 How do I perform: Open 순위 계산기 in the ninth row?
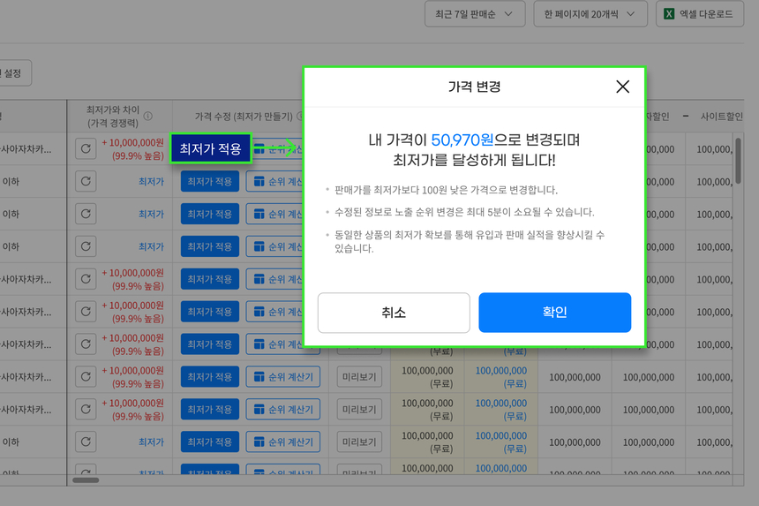tap(283, 409)
